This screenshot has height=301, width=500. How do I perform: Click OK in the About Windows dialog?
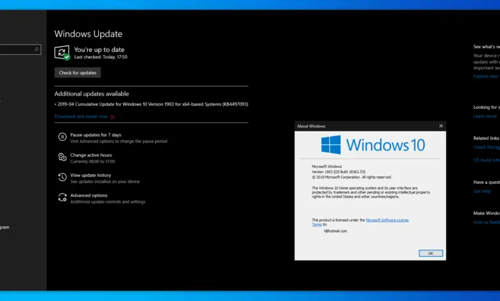tap(431, 253)
